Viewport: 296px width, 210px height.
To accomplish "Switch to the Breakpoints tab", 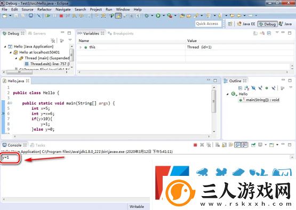I will pyautogui.click(x=121, y=34).
